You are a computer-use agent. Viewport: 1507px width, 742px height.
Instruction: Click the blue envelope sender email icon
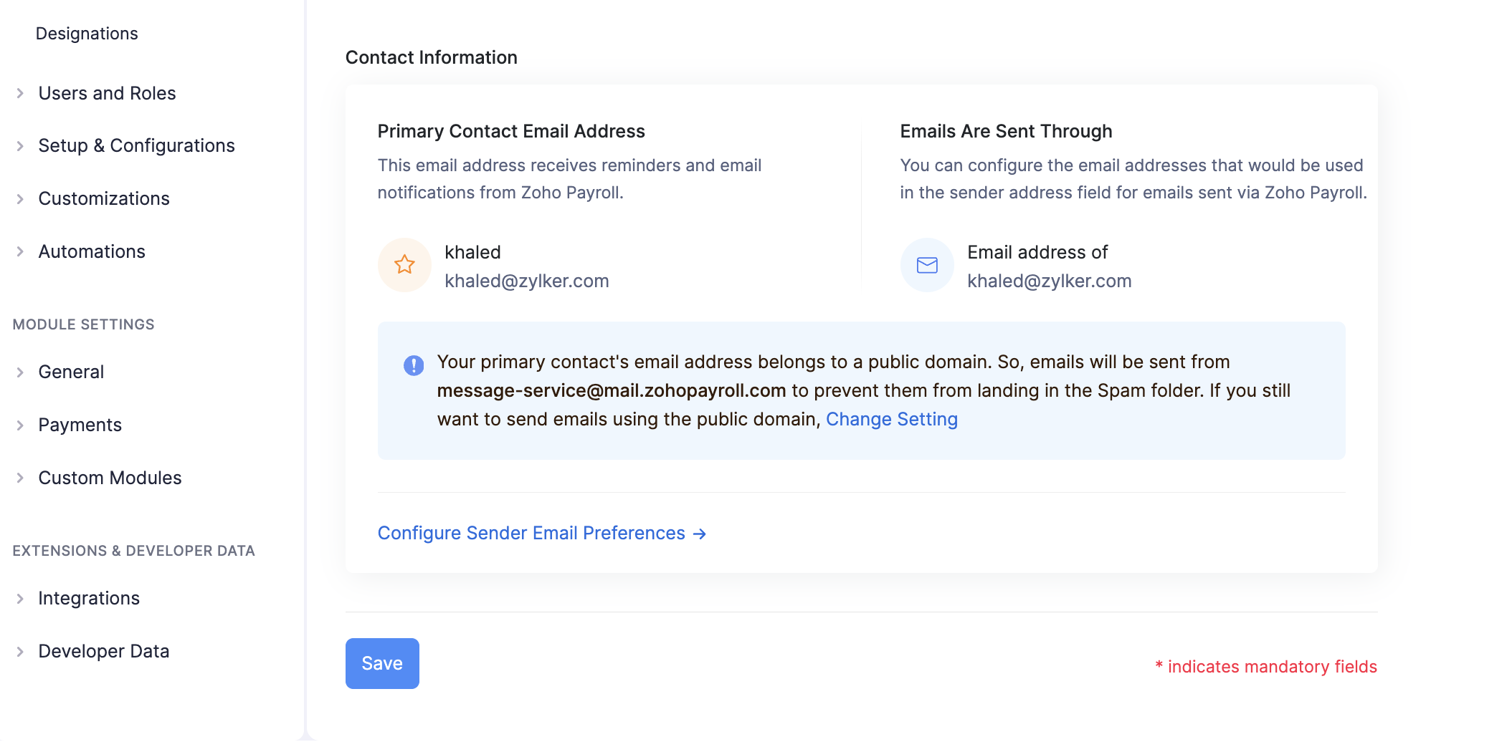click(x=927, y=265)
